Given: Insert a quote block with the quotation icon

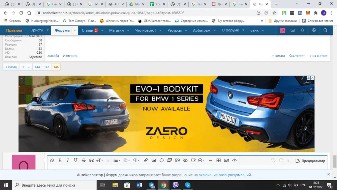Looking at the screenshot, I should [x=177, y=161].
